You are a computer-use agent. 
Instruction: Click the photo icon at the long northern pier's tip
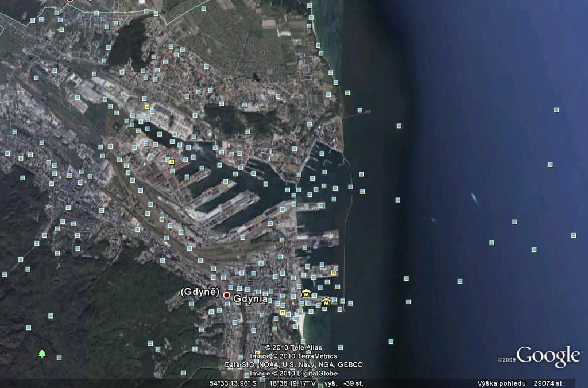point(360,110)
